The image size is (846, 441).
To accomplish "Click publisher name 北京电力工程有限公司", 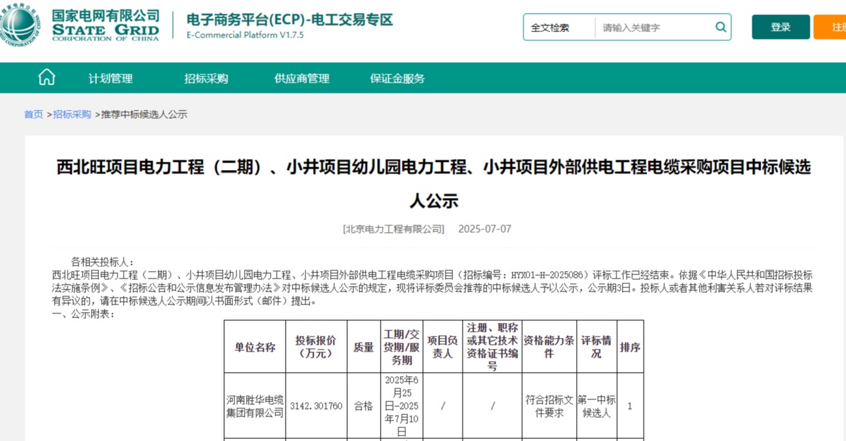I will 394,229.
